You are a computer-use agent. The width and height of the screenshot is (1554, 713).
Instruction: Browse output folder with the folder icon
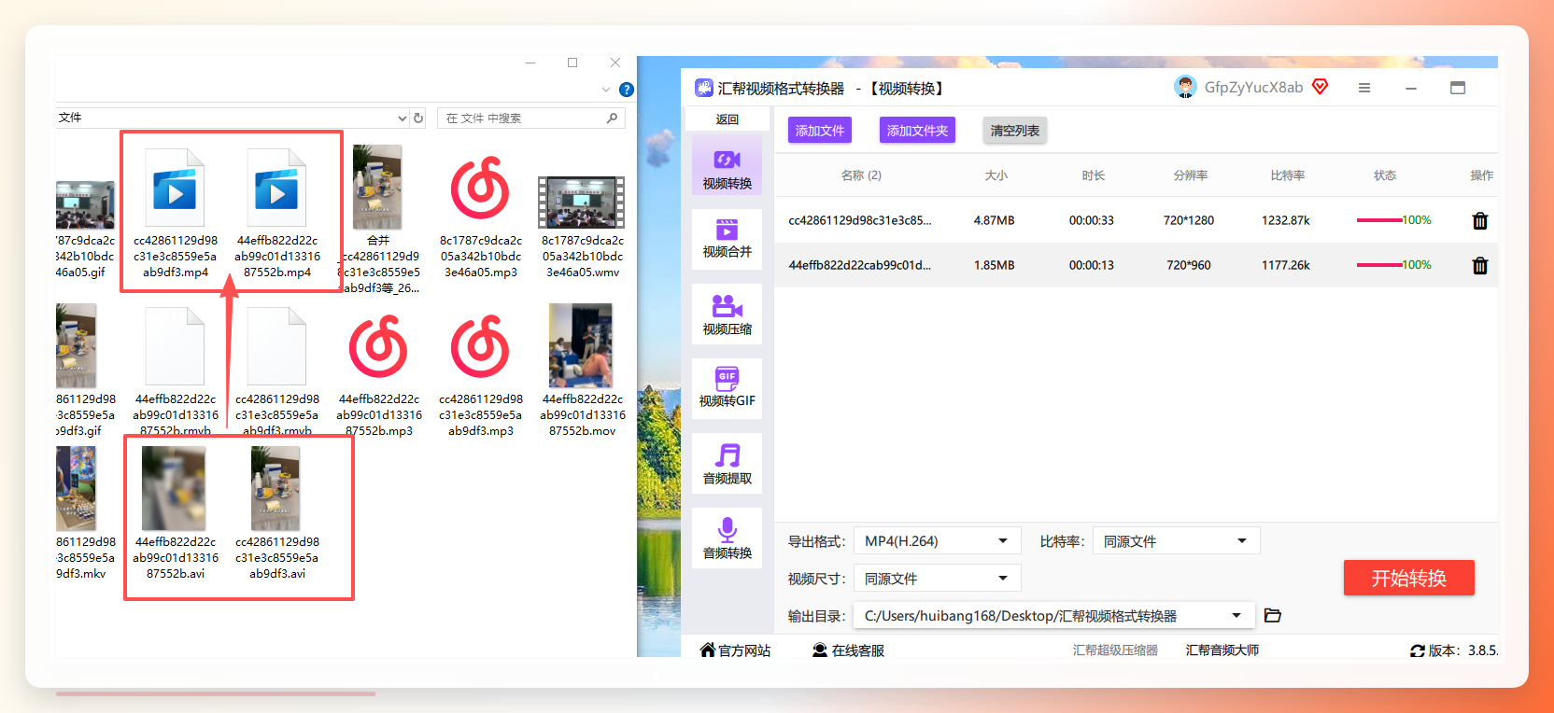coord(1272,616)
